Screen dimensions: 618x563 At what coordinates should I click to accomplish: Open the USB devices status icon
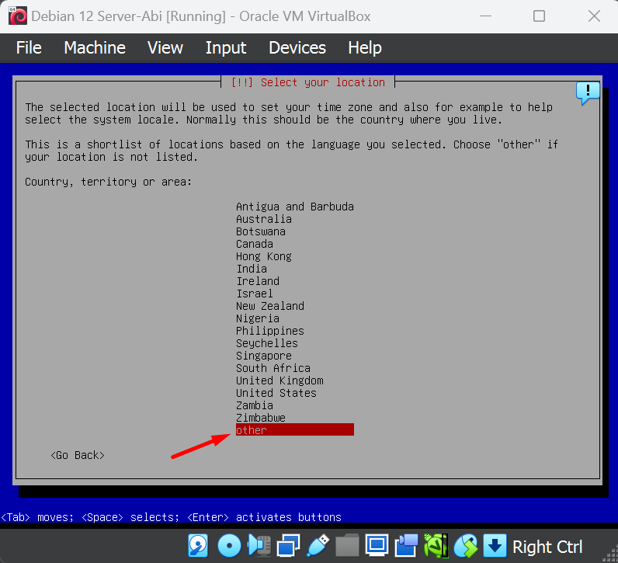click(318, 547)
